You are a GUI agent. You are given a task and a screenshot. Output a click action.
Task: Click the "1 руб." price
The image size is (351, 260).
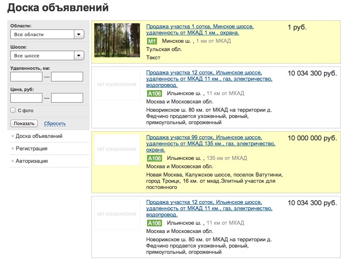pos(297,27)
